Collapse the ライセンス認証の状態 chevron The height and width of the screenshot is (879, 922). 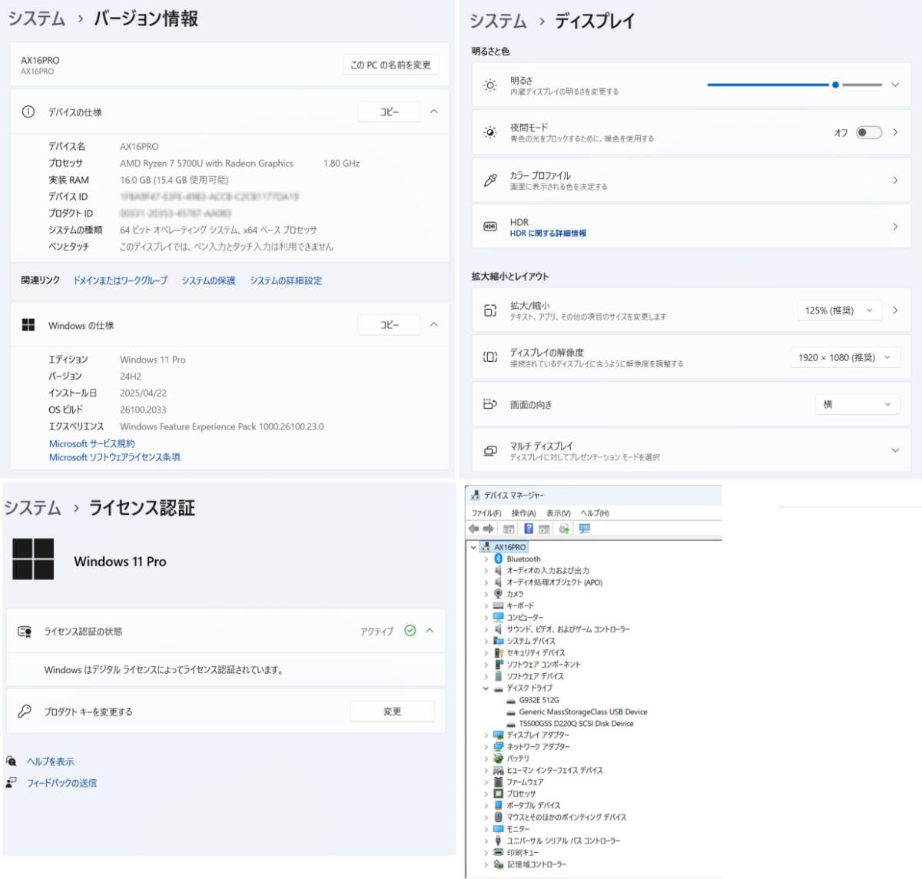pyautogui.click(x=430, y=631)
